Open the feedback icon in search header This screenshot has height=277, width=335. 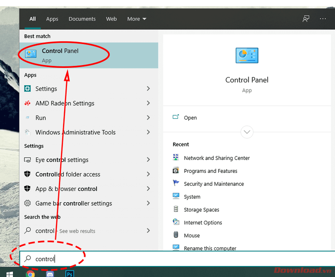(306, 19)
